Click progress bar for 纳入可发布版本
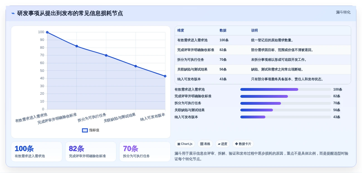Image resolution: width=362 pixels, height=173 pixels. (x=286, y=117)
